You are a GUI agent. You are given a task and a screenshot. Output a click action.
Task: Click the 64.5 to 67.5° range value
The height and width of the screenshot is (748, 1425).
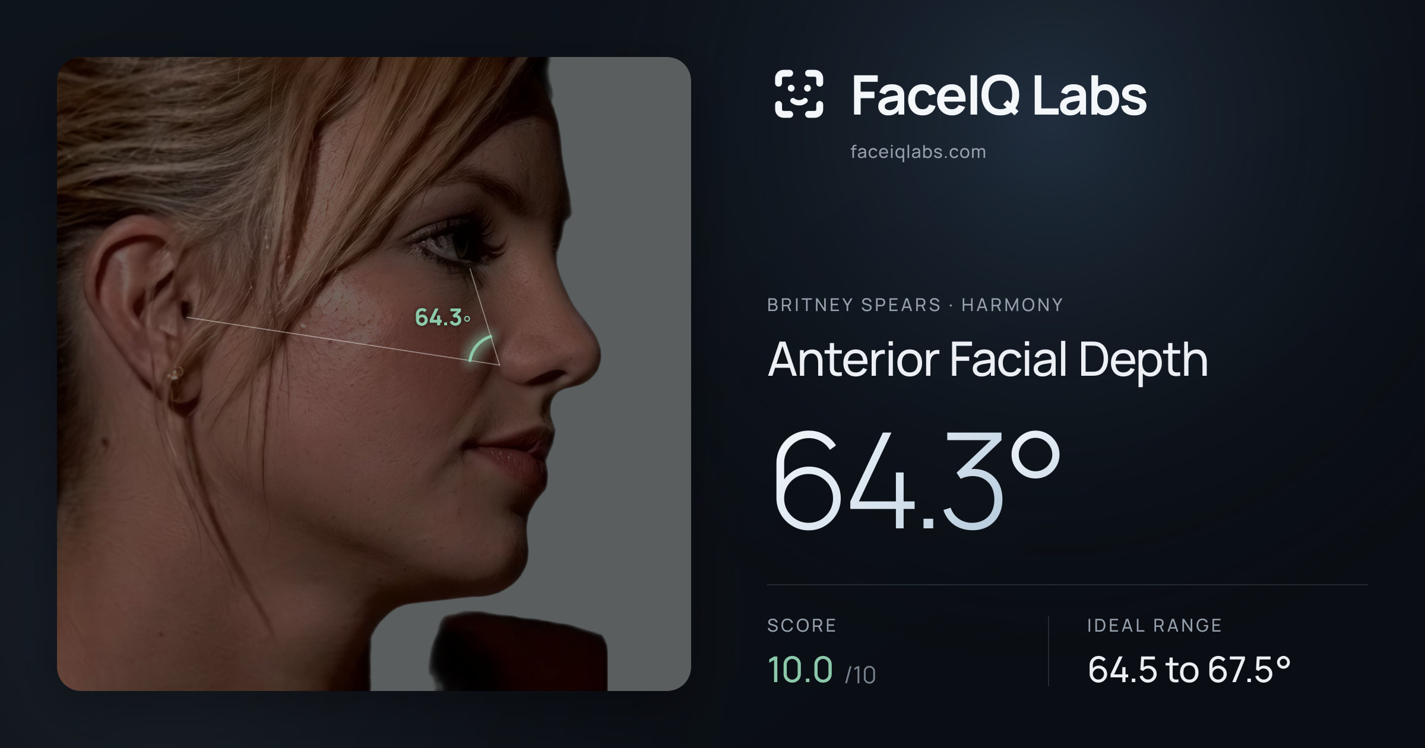pyautogui.click(x=1189, y=670)
